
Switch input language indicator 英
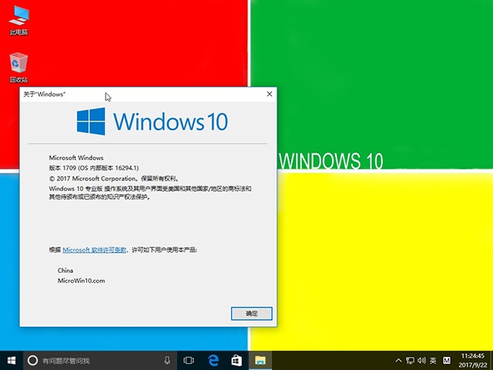[433, 360]
